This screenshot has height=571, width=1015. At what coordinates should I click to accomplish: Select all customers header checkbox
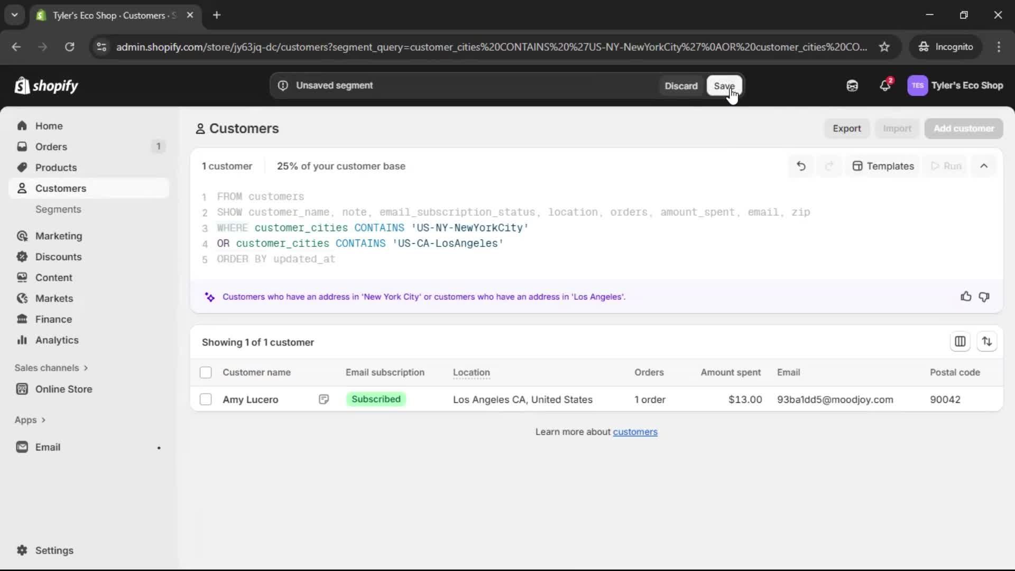206,373
